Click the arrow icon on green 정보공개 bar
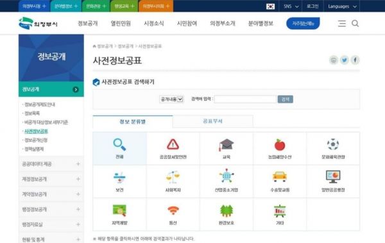This screenshot has width=385, height=243. [76, 90]
